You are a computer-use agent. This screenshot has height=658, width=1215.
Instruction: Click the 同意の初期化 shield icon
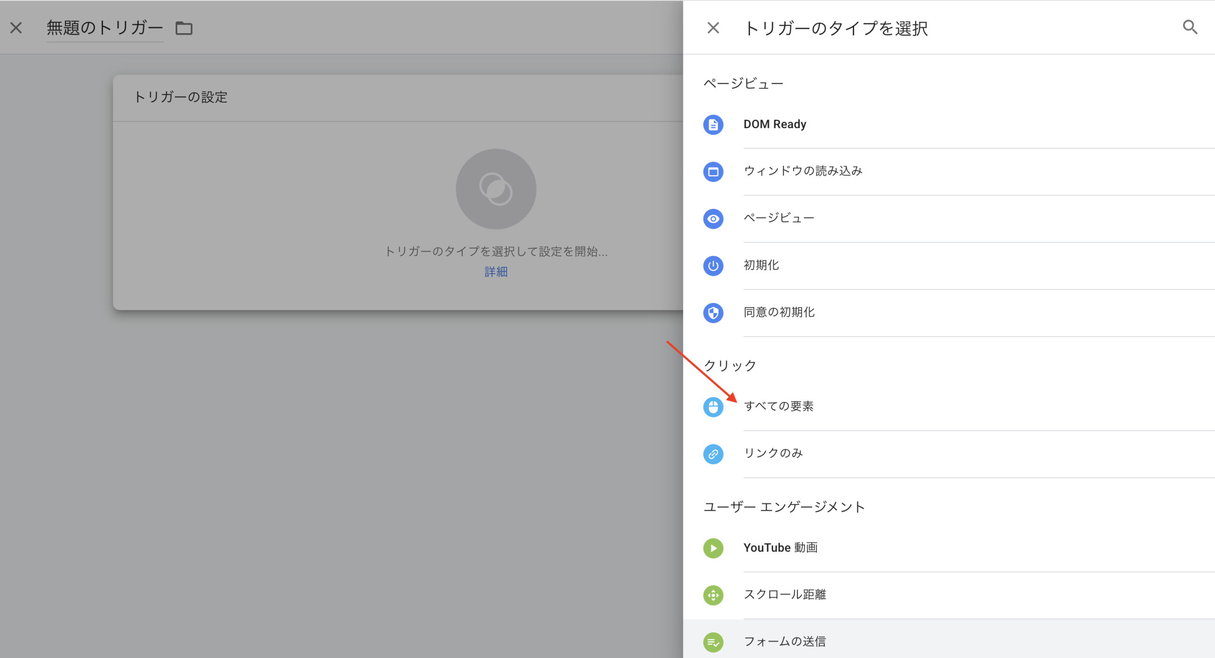[713, 313]
